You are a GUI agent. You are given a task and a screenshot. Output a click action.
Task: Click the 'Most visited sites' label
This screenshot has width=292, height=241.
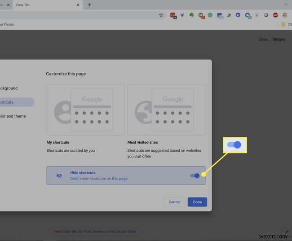[x=143, y=142]
